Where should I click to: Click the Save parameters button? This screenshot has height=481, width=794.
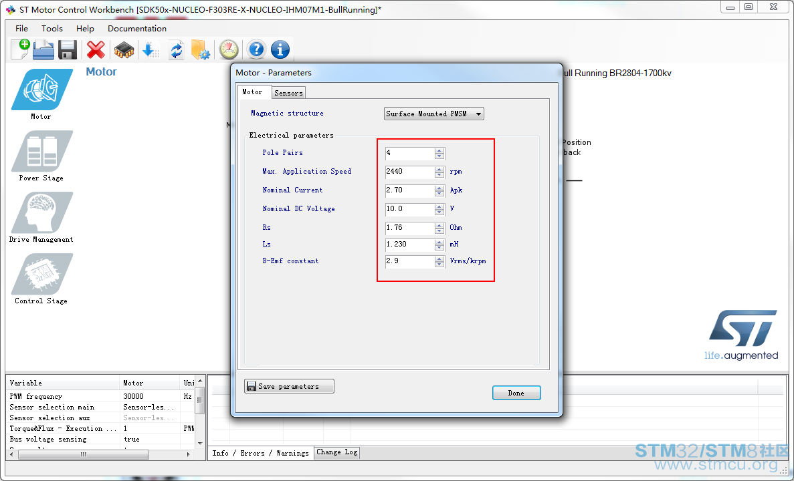pyautogui.click(x=289, y=386)
